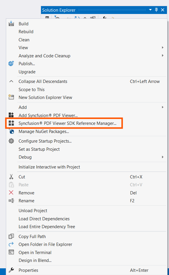
Task: Open the Syncfusion PDF Viewer SDK Reference Manager icon
Action: 11,123
